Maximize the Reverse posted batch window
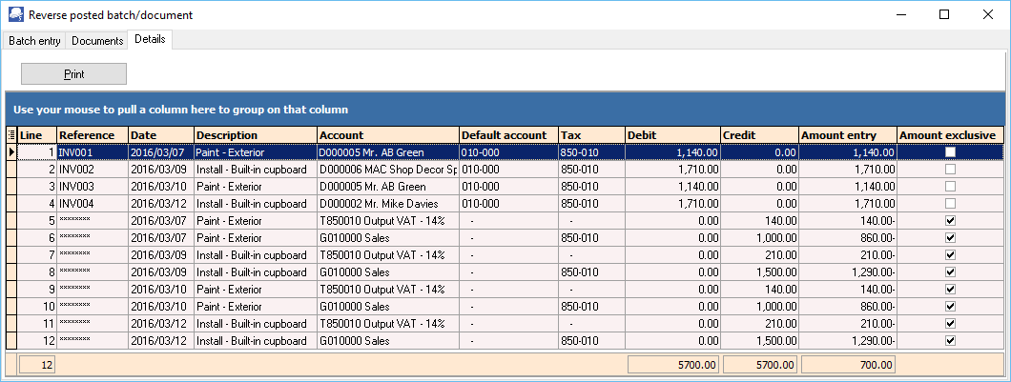This screenshot has width=1011, height=382. click(944, 14)
